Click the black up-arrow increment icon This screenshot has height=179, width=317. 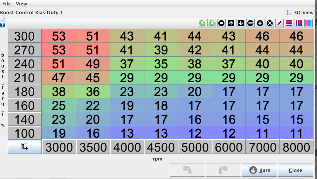coord(231,23)
